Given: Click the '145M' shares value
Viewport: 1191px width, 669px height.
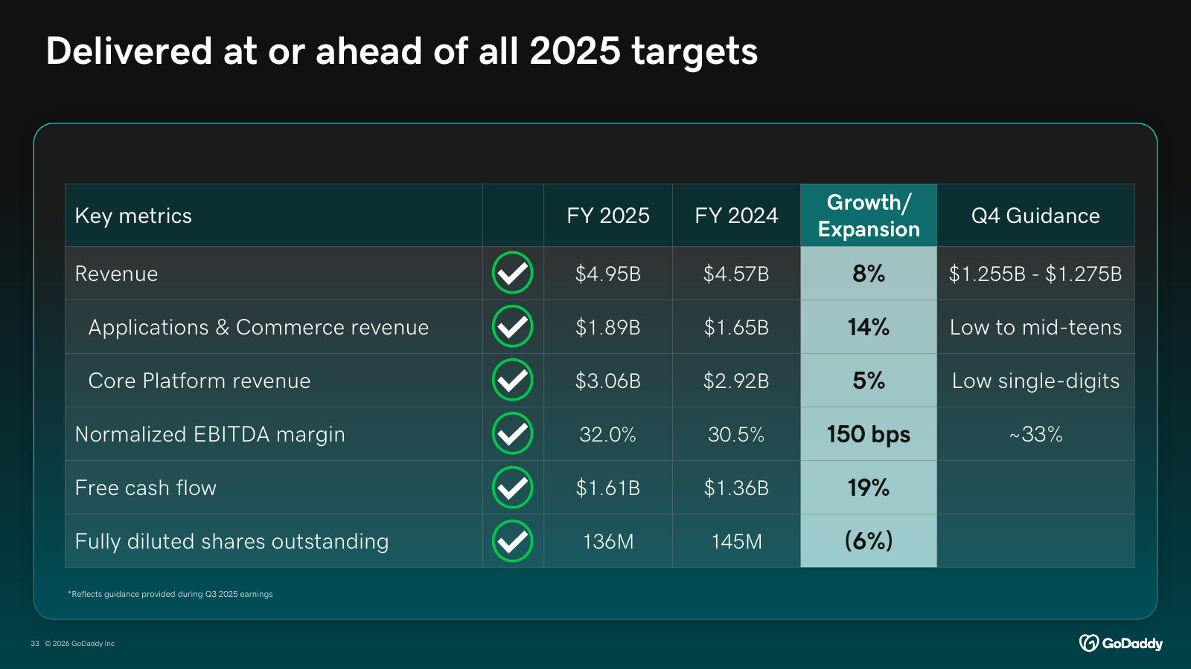Looking at the screenshot, I should (736, 541).
